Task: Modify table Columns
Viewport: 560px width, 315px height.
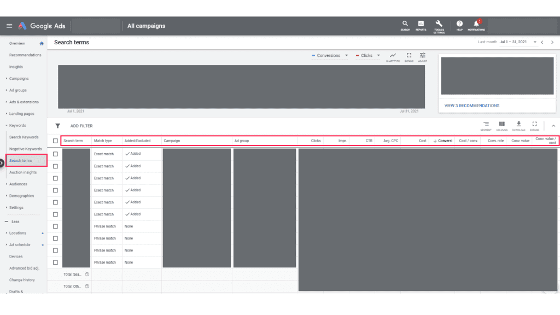Action: 502,126
